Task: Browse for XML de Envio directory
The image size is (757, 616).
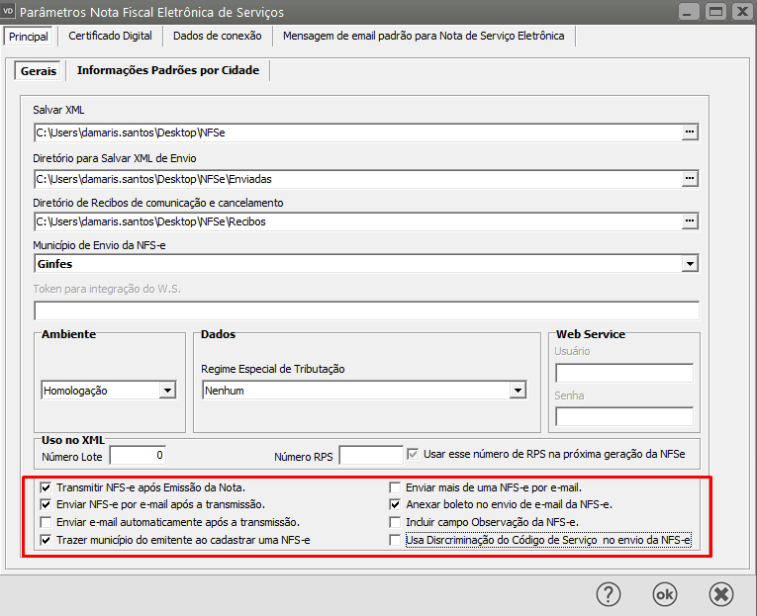Action: [690, 178]
